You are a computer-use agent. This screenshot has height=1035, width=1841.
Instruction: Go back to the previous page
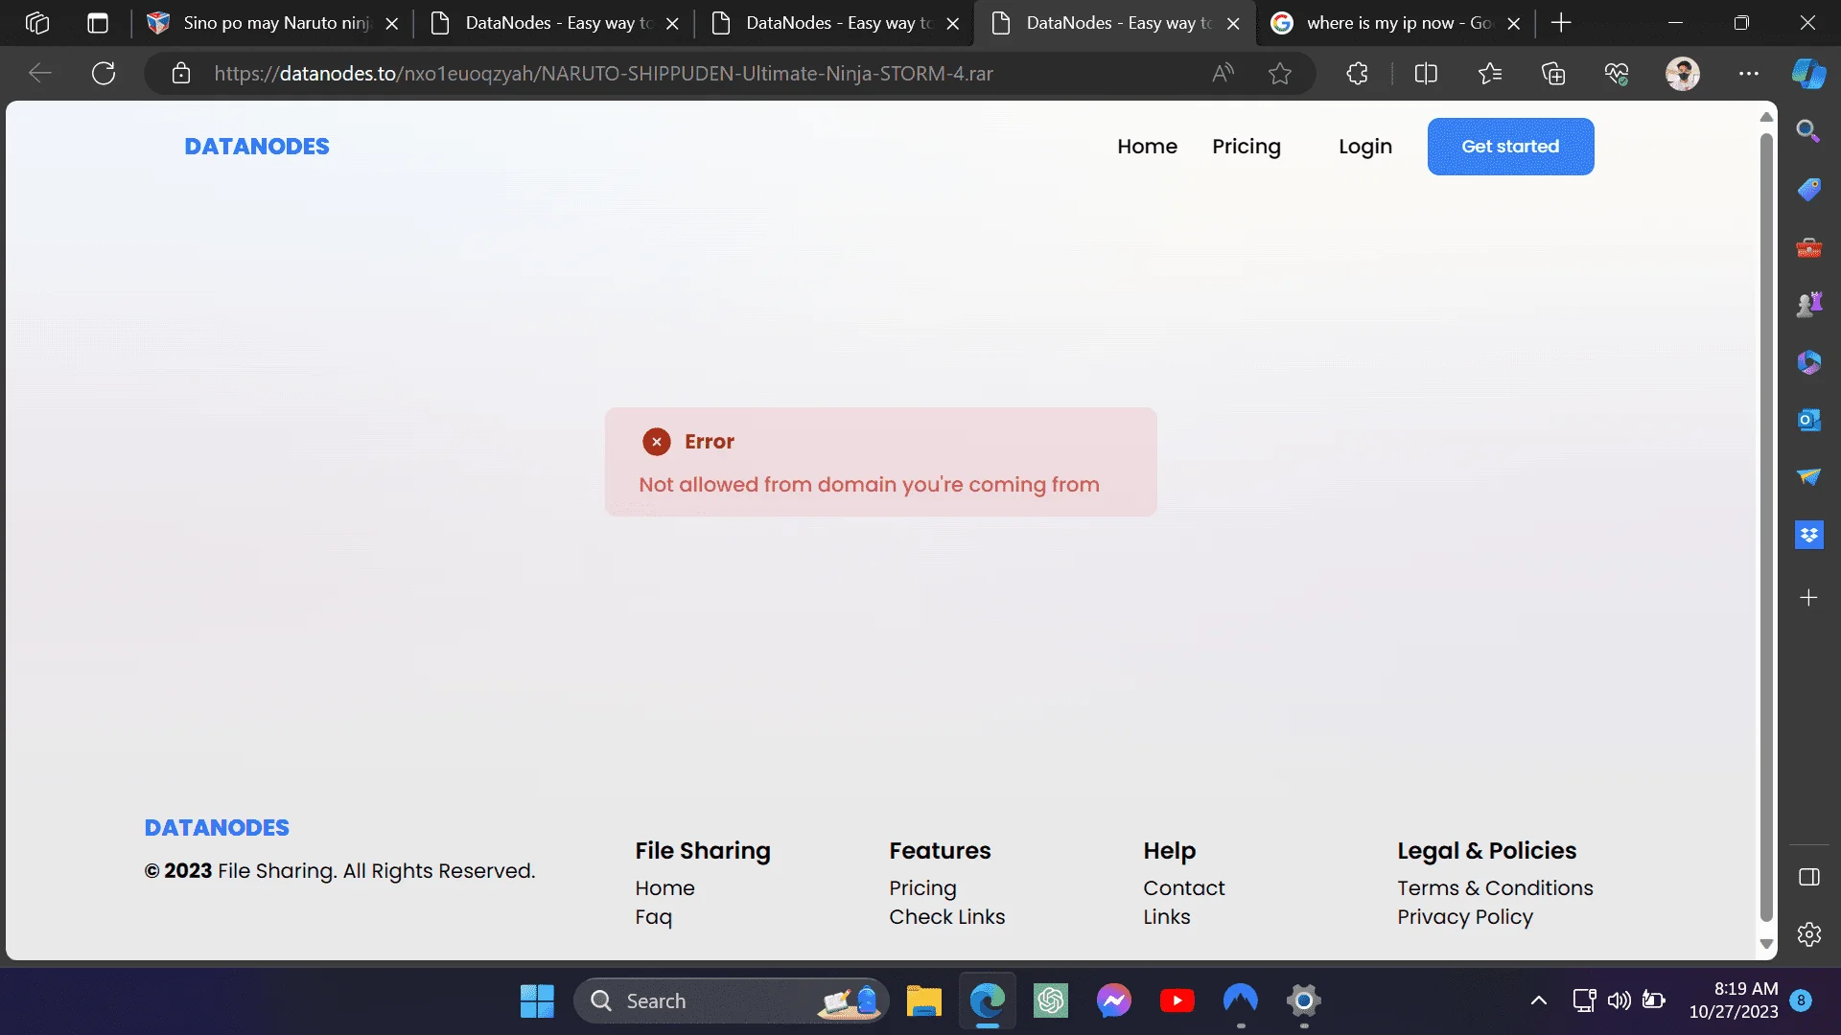[40, 73]
